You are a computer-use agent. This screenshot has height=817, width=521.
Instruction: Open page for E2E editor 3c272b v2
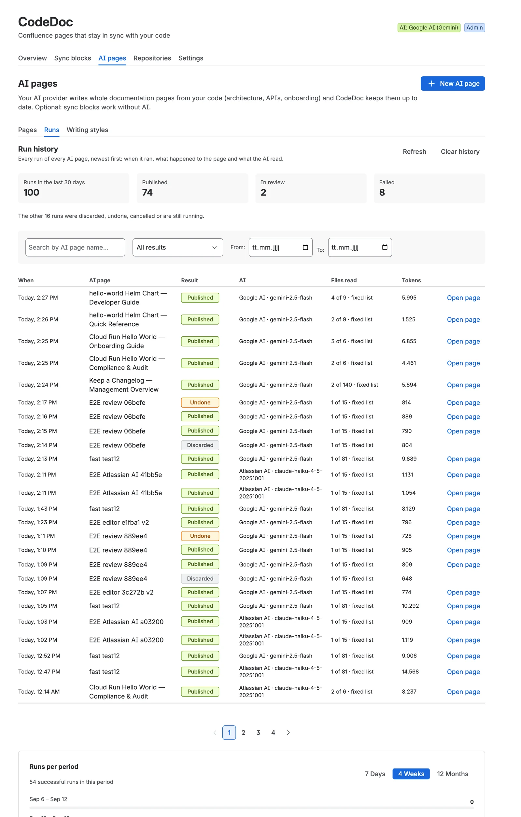(x=463, y=592)
